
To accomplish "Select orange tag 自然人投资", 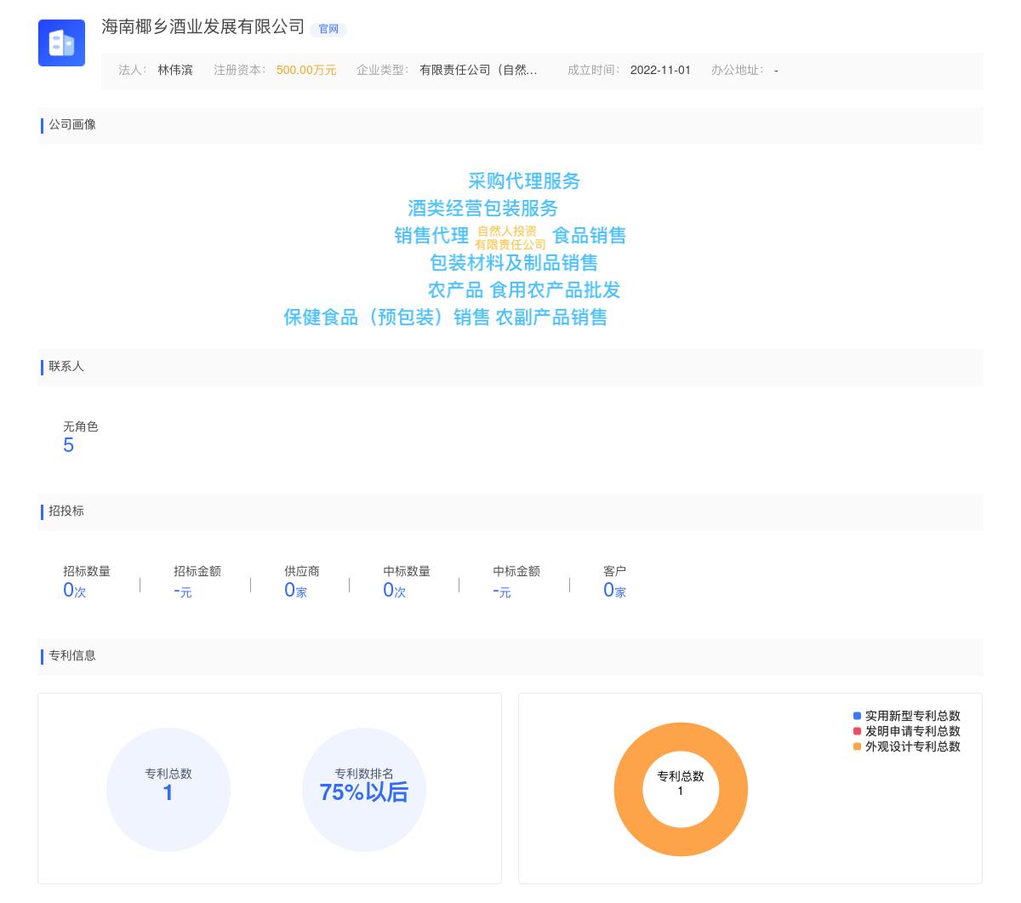I will [x=507, y=231].
